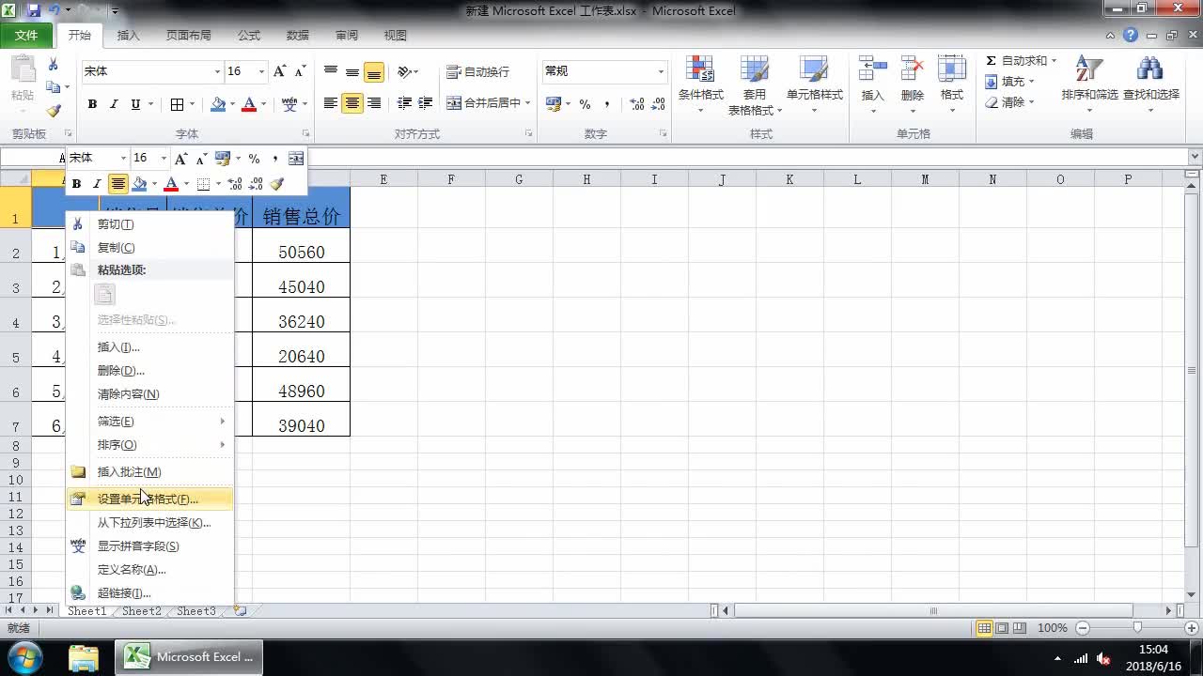Screen dimensions: 1203x676
Task: Expand the 常规 number format dropdown
Action: pyautogui.click(x=661, y=71)
